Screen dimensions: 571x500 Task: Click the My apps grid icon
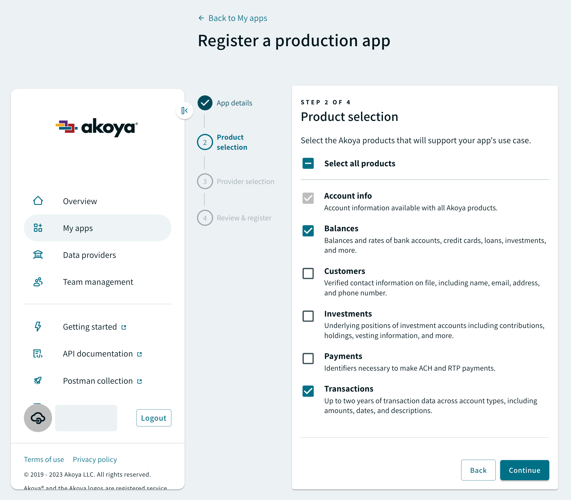[x=38, y=228]
